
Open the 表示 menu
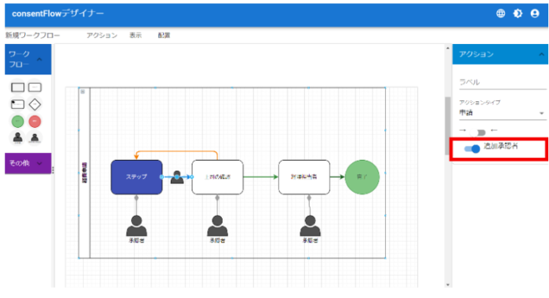[x=136, y=35]
